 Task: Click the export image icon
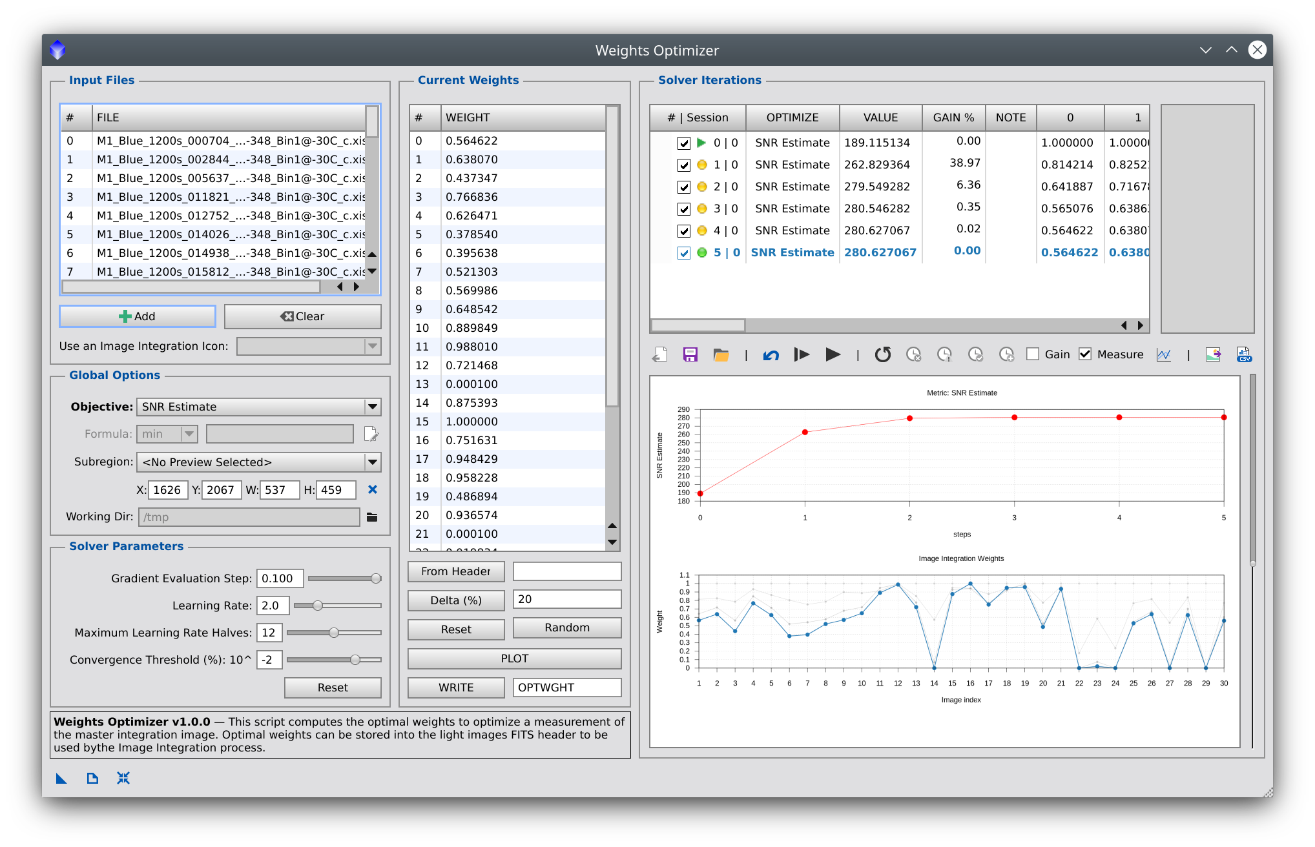point(1213,354)
